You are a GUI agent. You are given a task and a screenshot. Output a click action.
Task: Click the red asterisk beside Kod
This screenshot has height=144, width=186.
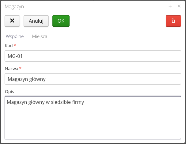15,45
